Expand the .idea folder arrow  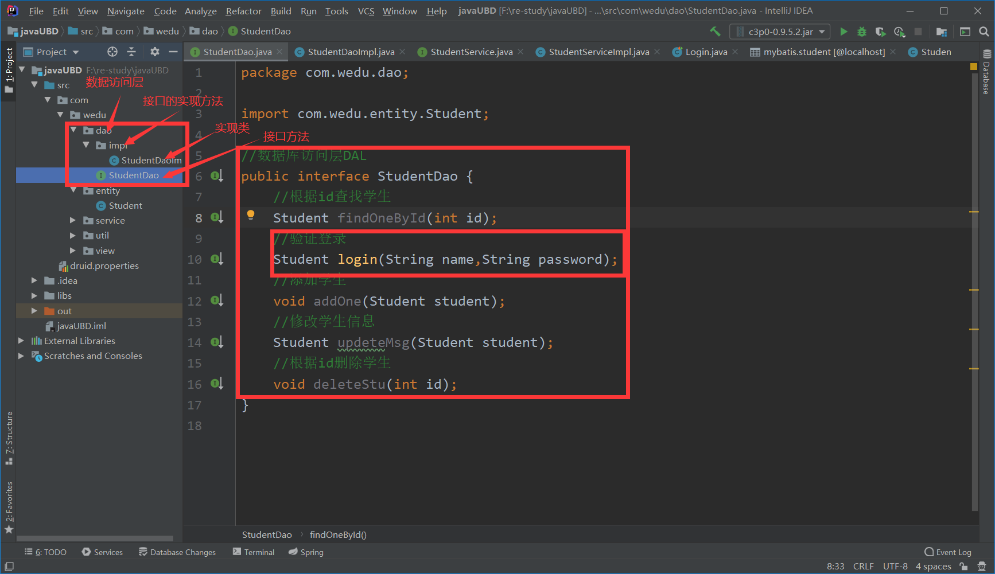click(x=34, y=280)
